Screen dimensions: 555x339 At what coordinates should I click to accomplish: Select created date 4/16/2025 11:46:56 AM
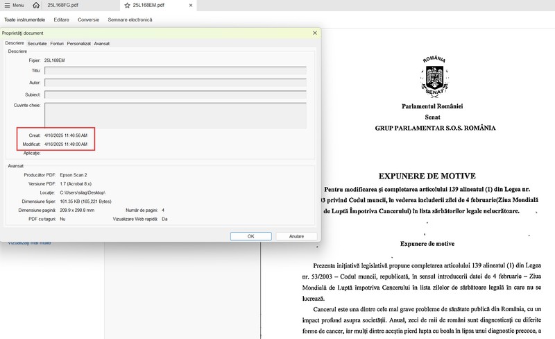[66, 135]
